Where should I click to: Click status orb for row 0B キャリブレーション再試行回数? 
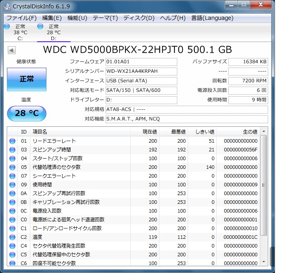coord(12,202)
